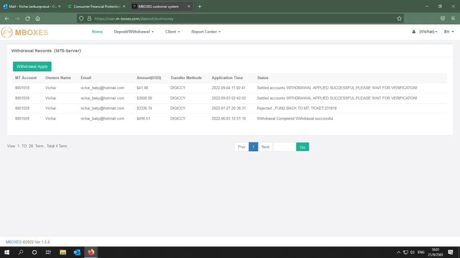Bookmark this page with the star icon
460x258 pixels.
tap(399, 18)
